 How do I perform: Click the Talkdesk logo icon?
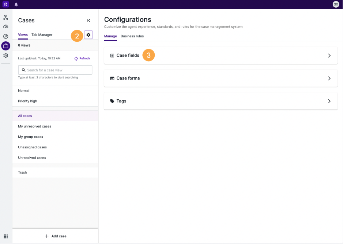tap(6, 4)
